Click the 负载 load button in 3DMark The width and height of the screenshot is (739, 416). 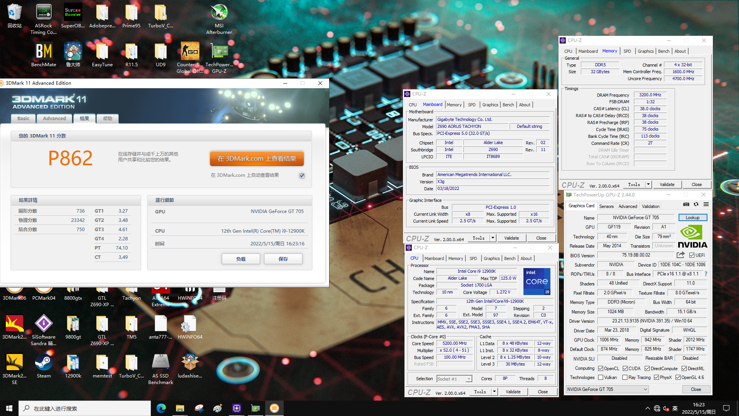click(x=241, y=259)
